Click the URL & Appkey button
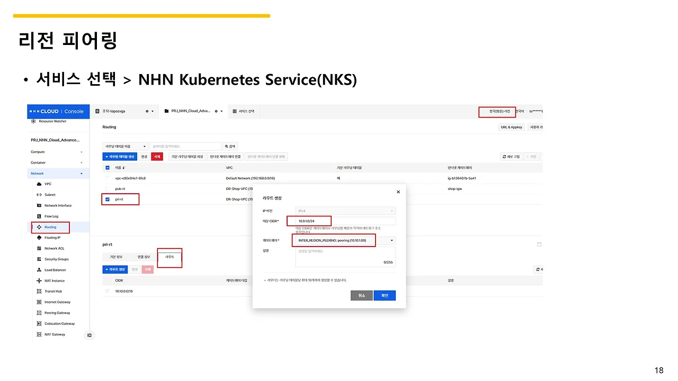Image resolution: width=678 pixels, height=381 pixels. (512, 127)
